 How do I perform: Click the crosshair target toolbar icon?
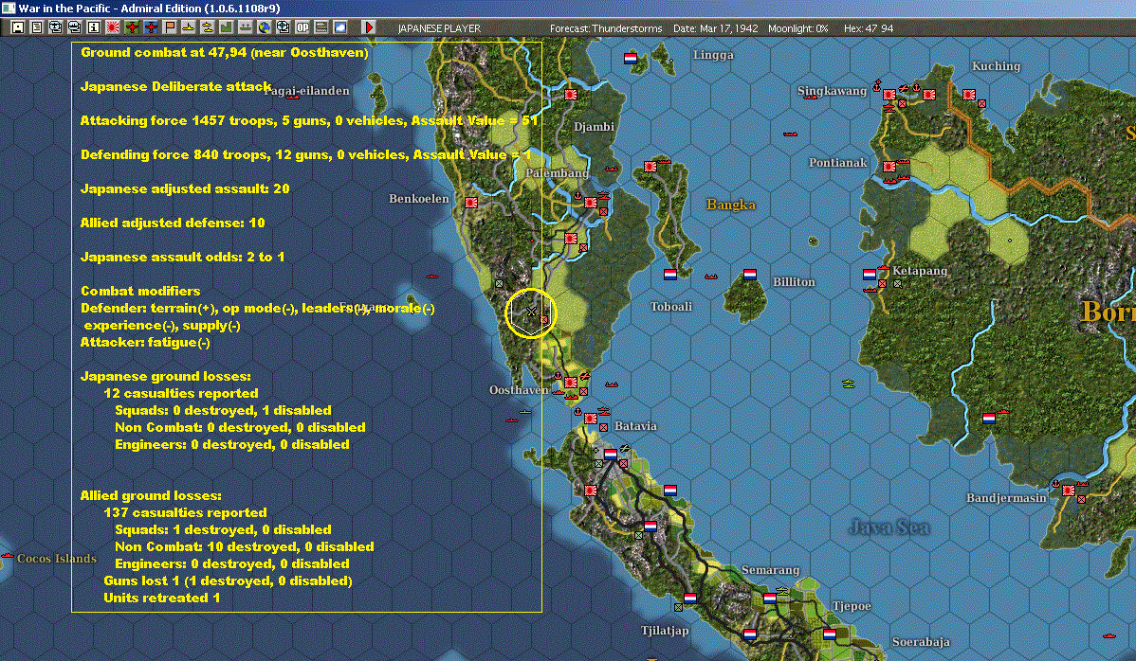[284, 27]
